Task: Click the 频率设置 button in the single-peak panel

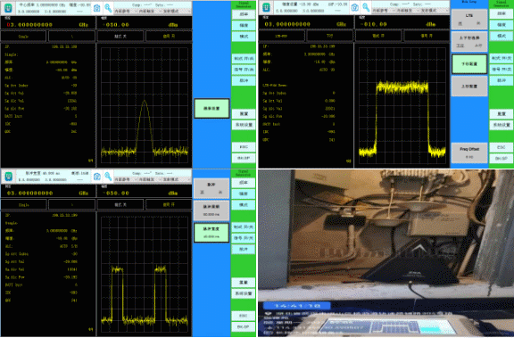Action: tap(211, 109)
